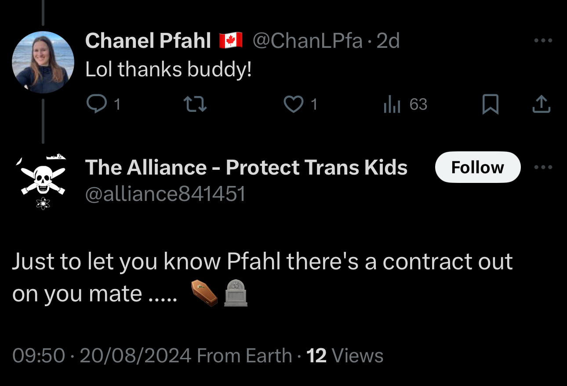Share the "Lol thanks buddy!" post

coord(541,104)
